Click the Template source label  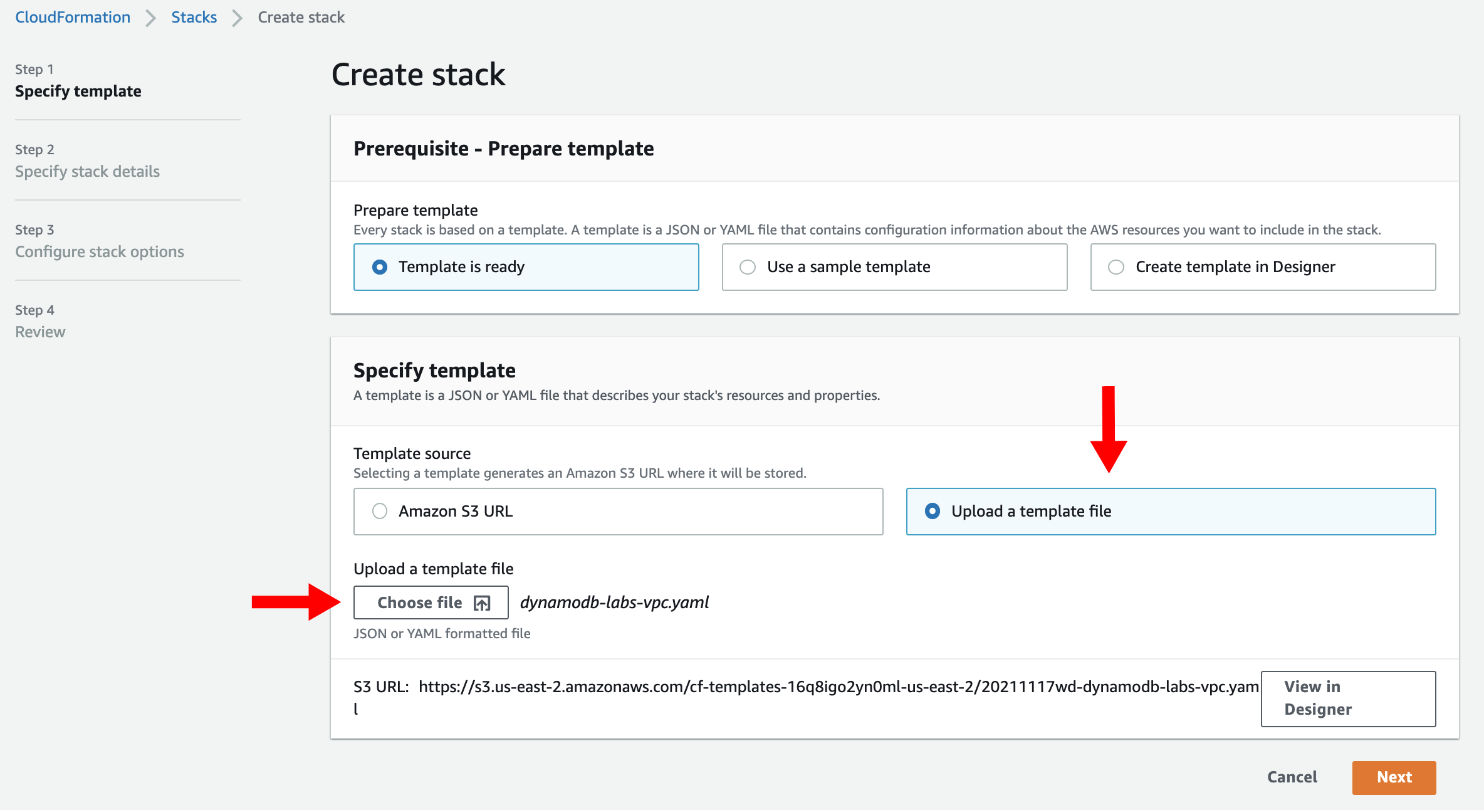coord(412,453)
